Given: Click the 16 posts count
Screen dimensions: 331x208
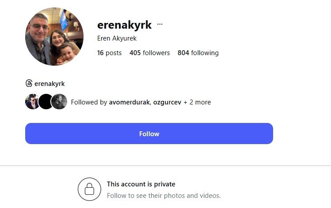Looking at the screenshot, I should 109,52.
